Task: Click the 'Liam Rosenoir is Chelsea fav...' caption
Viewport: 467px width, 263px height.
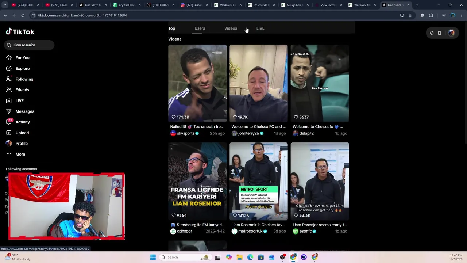Action: point(258,225)
